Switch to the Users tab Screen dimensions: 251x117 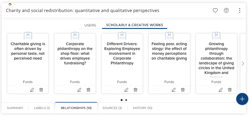(90, 25)
